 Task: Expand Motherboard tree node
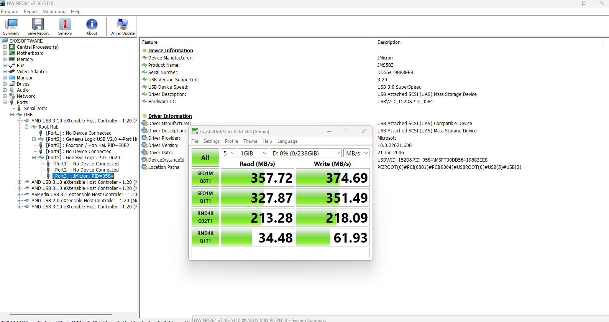[5, 53]
